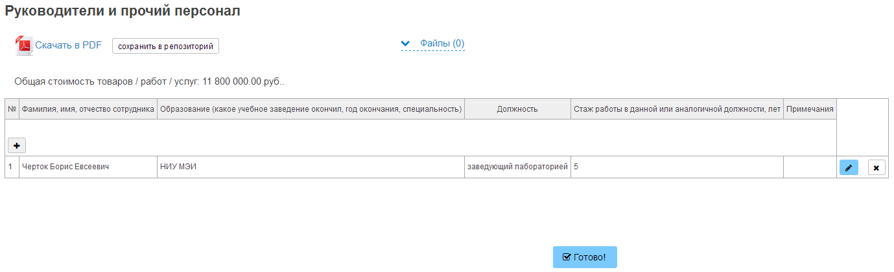Click the 'Стаж работы' column header
Viewport: 894px width, 272px height.
click(x=677, y=109)
